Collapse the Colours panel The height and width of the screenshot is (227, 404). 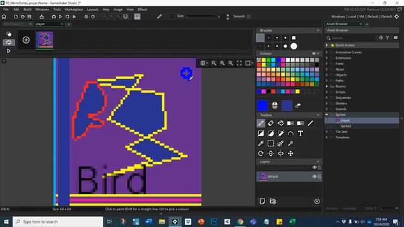(318, 54)
